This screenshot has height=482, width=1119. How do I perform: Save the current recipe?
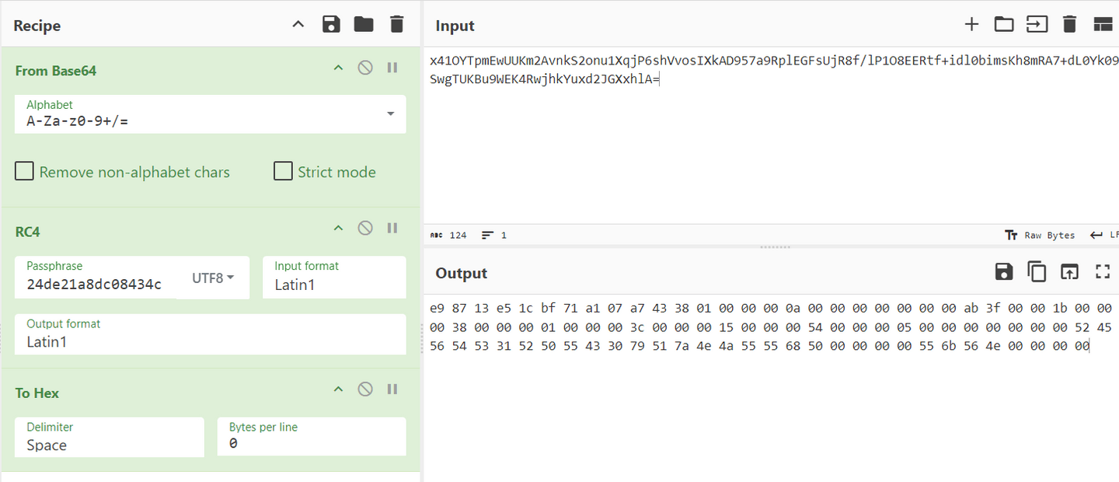(x=331, y=25)
